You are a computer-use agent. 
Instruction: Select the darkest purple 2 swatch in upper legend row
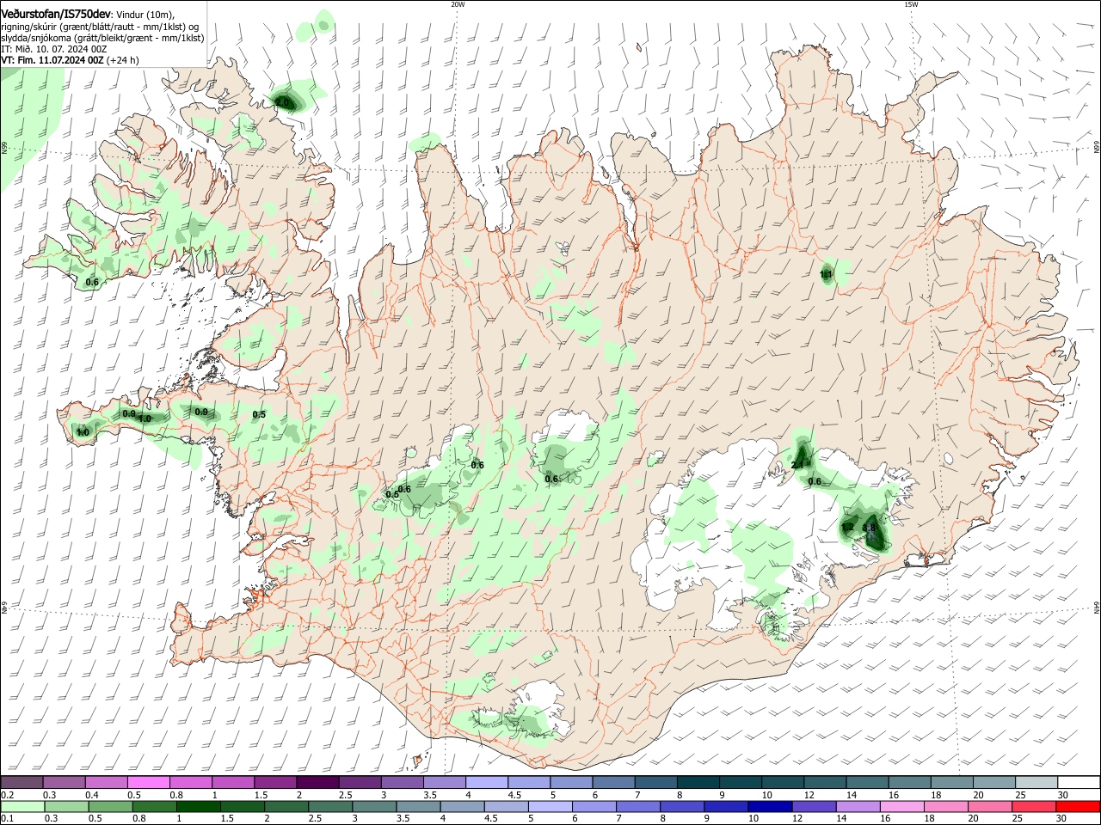pos(317,783)
